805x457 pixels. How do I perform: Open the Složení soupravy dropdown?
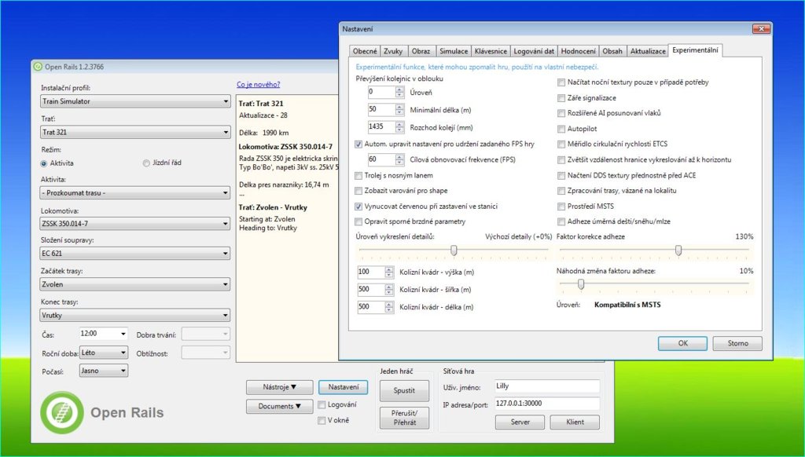[135, 254]
